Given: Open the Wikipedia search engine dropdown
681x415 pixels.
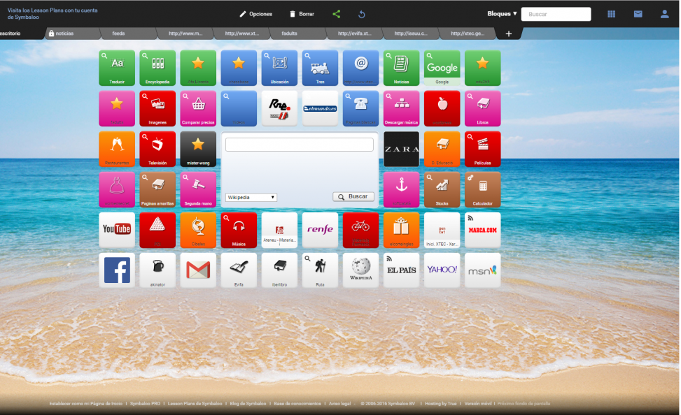Looking at the screenshot, I should click(251, 198).
